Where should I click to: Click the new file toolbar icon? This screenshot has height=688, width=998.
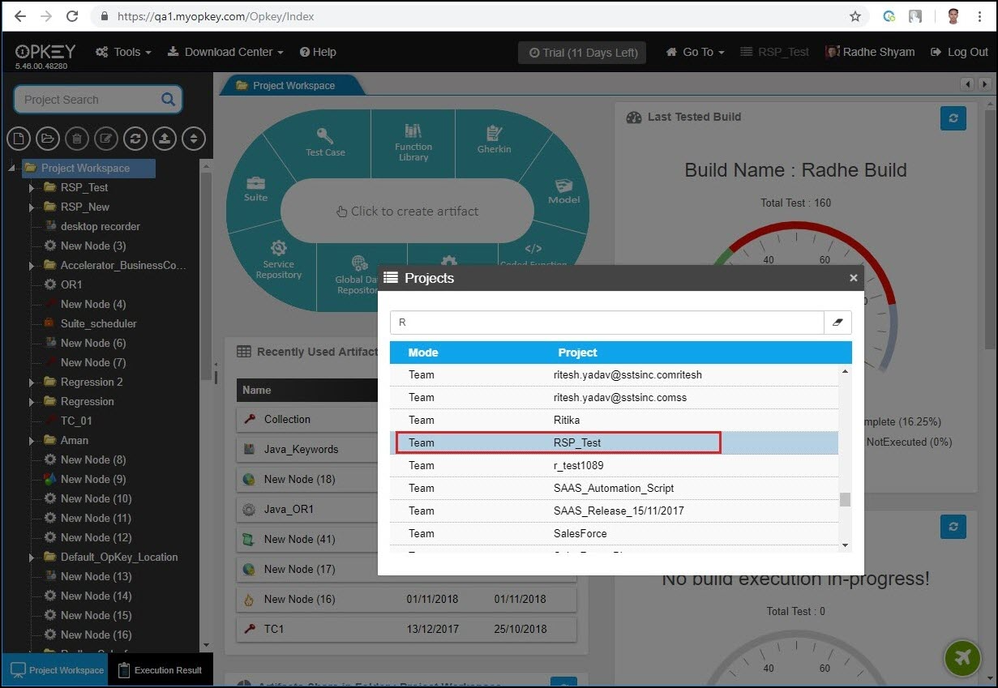click(x=19, y=139)
